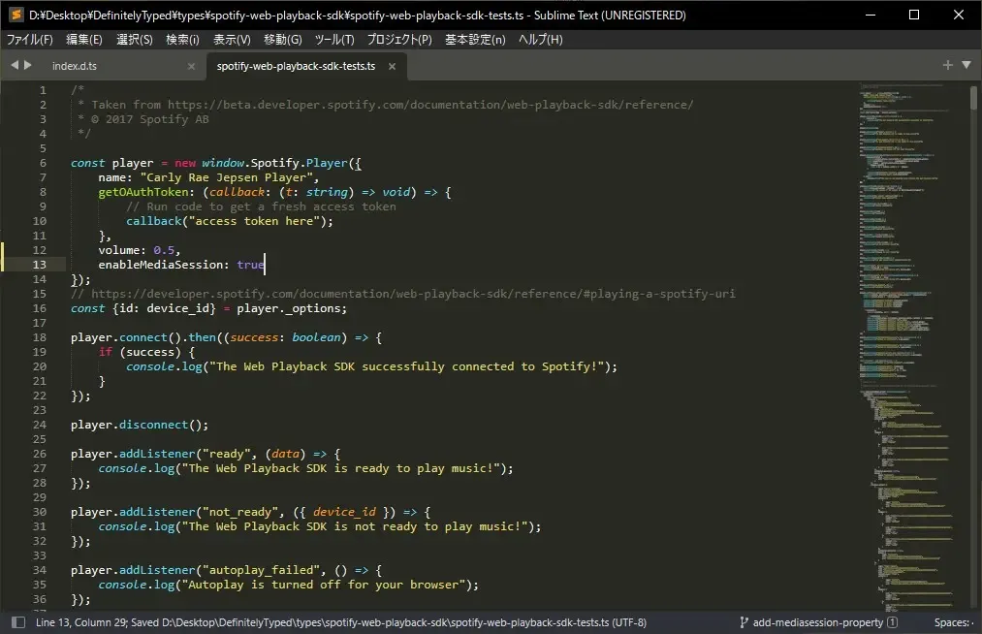This screenshot has height=634, width=982.
Task: Click the 'autoplay_failed' string on line 34
Action: click(261, 570)
